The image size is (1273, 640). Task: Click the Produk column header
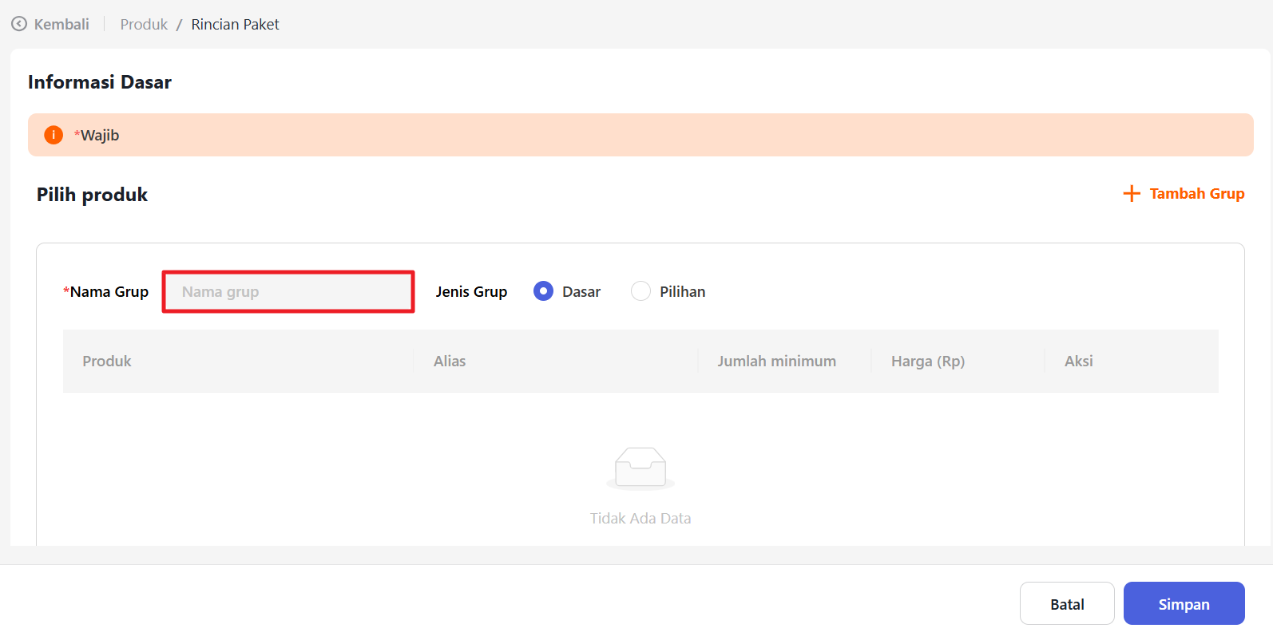click(x=107, y=361)
